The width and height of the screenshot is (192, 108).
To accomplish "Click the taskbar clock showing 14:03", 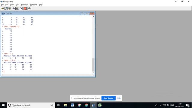I will (x=179, y=105).
